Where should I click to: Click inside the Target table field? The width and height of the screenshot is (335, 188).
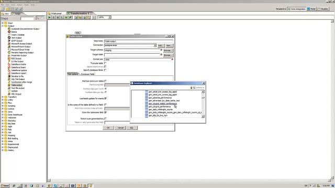(132, 55)
